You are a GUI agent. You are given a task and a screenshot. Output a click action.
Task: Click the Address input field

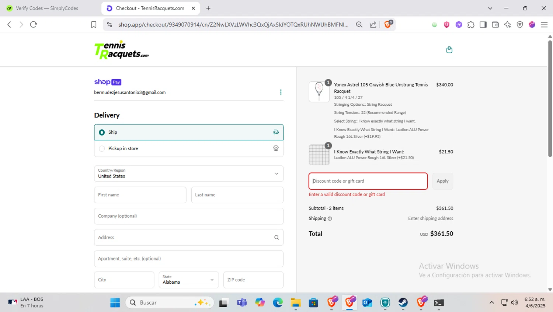coord(189,238)
